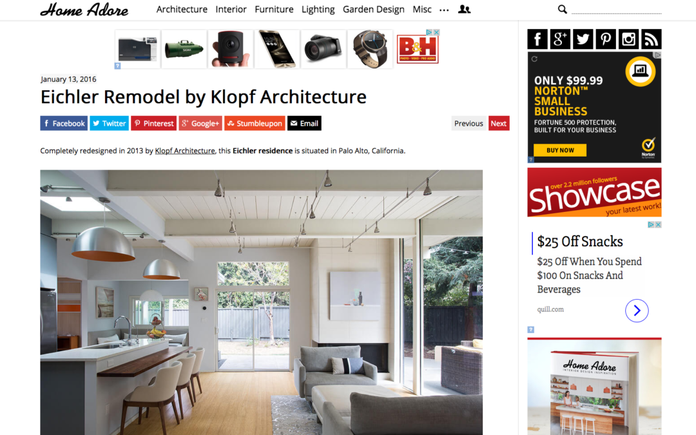Image resolution: width=696 pixels, height=435 pixels.
Task: Close the B&H banner ad
Action: click(436, 32)
